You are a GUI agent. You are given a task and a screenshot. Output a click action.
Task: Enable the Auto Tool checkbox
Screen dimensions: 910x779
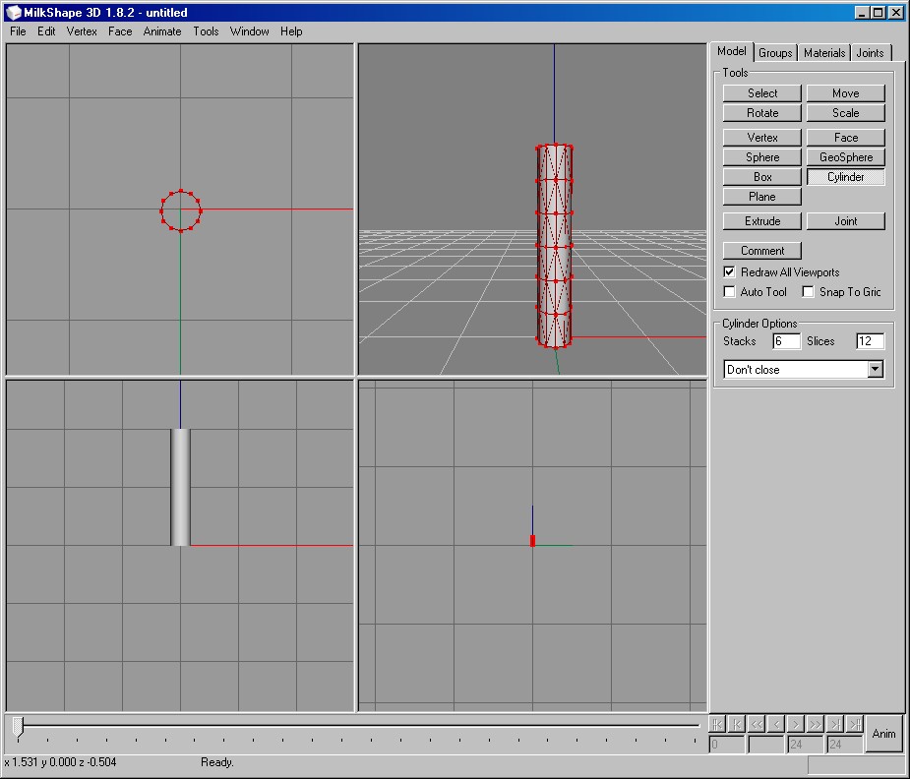[729, 292]
